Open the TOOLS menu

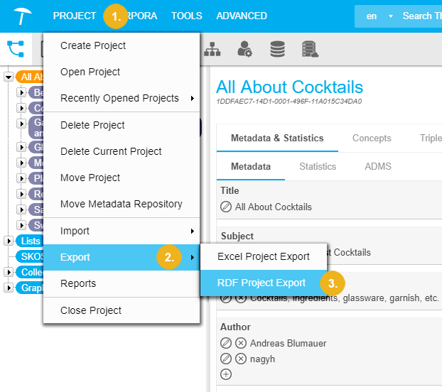[186, 16]
